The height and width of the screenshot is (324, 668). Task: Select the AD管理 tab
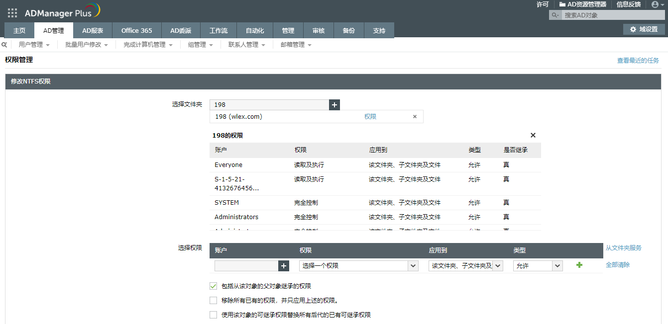click(x=54, y=30)
